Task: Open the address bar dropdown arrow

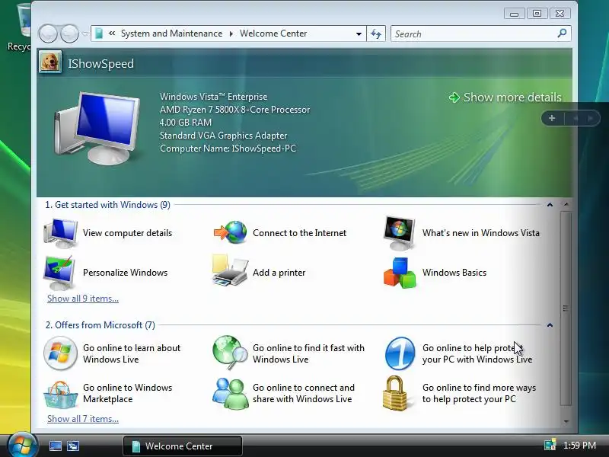Action: pyautogui.click(x=359, y=34)
